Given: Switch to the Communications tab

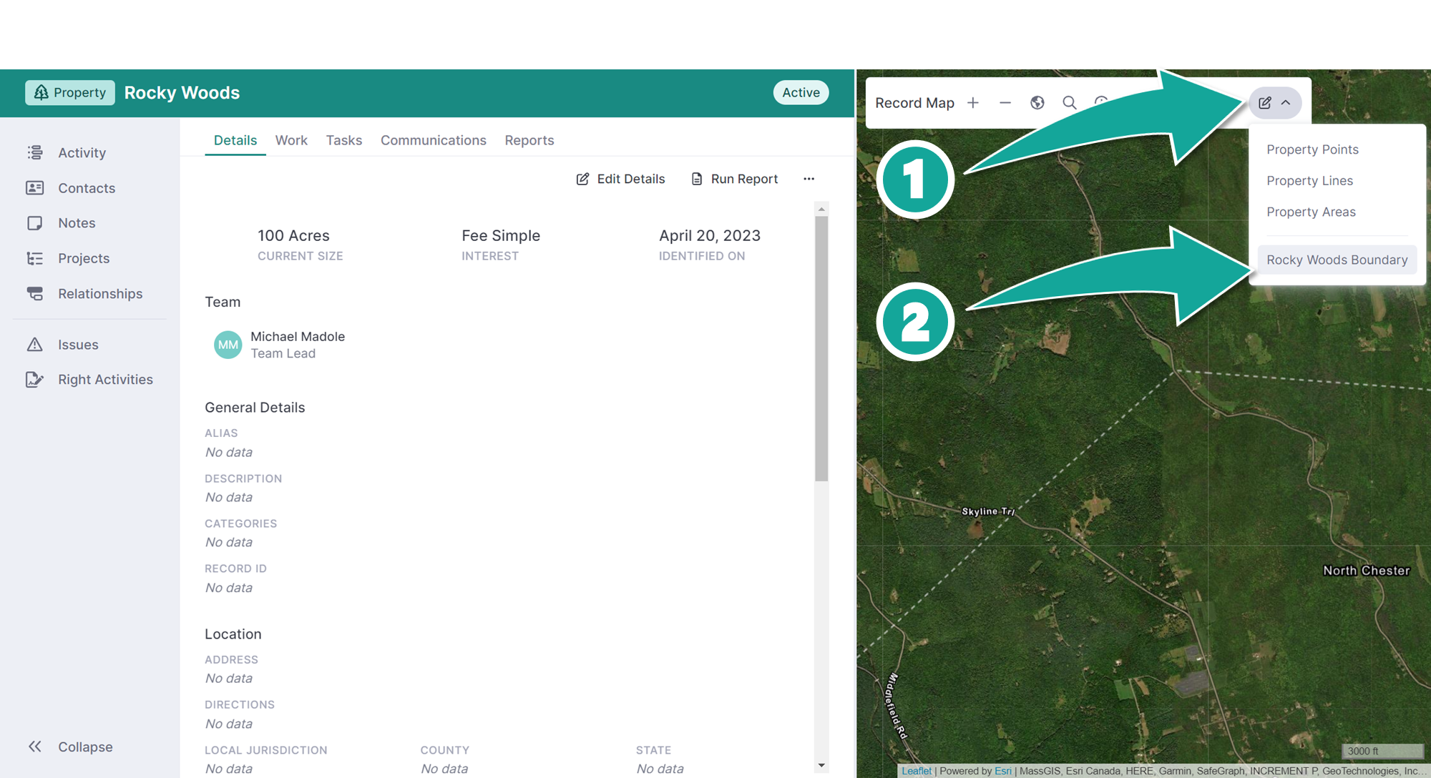Looking at the screenshot, I should point(433,139).
